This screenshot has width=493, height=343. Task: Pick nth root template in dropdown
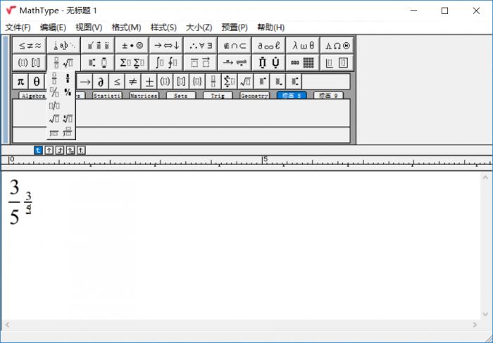tap(68, 119)
